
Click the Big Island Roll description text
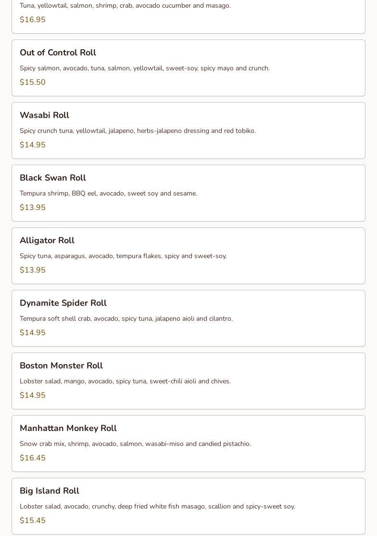pos(157,507)
